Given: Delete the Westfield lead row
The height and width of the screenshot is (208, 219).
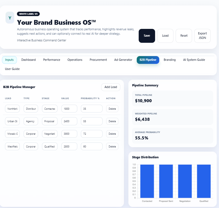Looking at the screenshot, I should [112, 147].
